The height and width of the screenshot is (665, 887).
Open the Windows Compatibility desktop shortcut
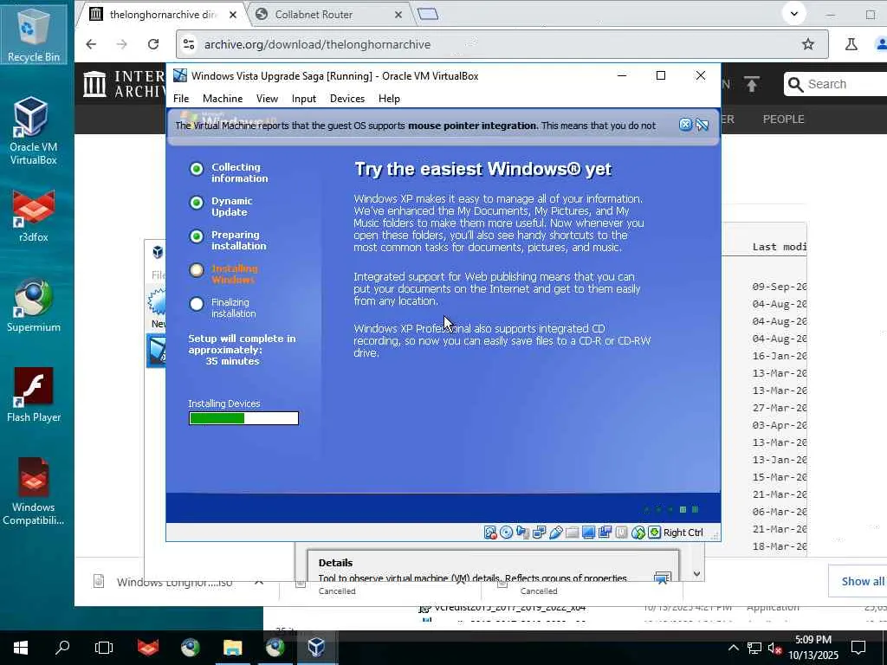34,491
